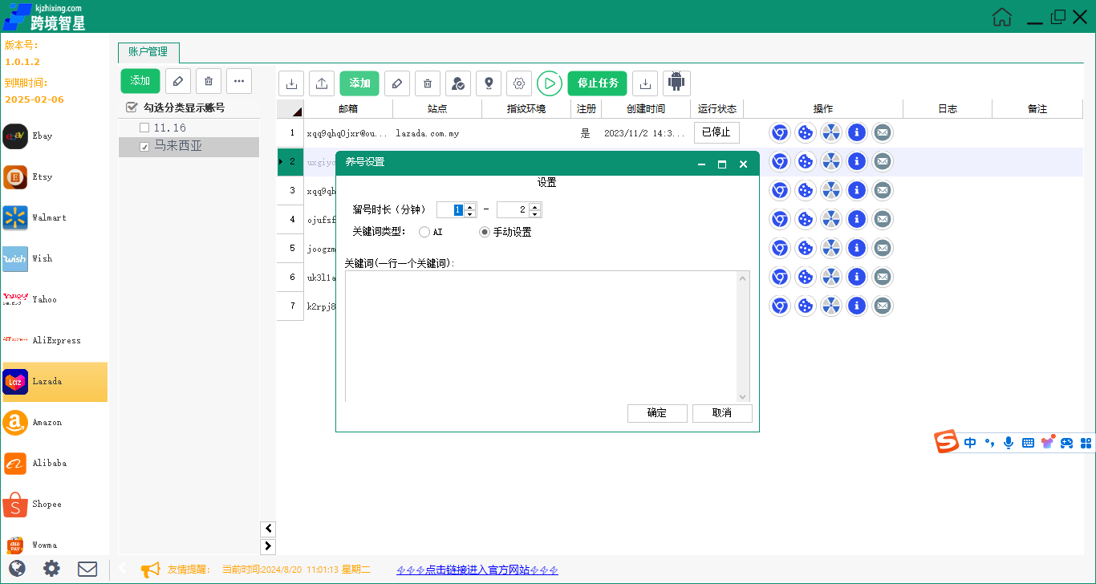Toggle 勾选分类显示账号 checkbox
Image resolution: width=1096 pixels, height=584 pixels.
point(132,107)
